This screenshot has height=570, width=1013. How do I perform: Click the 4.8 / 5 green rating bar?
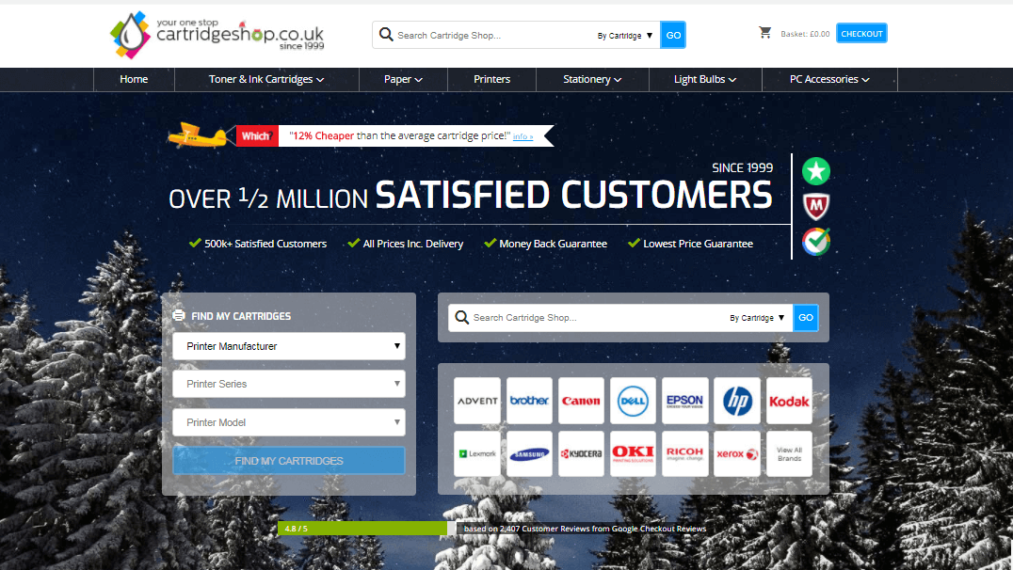(x=362, y=528)
